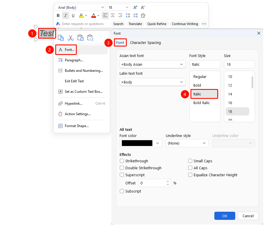Switch to the Character Spacing tab
Screen dimensions: 269x228
(145, 42)
